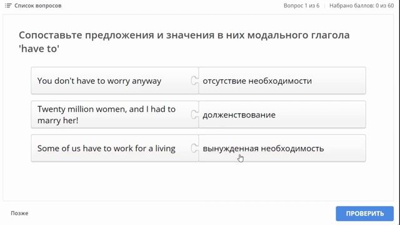Screen dimensions: 400x225
Task: Click puzzle connector in second row
Action: (x=194, y=114)
